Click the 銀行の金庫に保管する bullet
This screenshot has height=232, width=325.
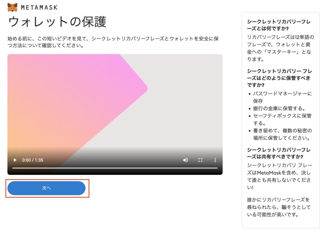[279, 109]
